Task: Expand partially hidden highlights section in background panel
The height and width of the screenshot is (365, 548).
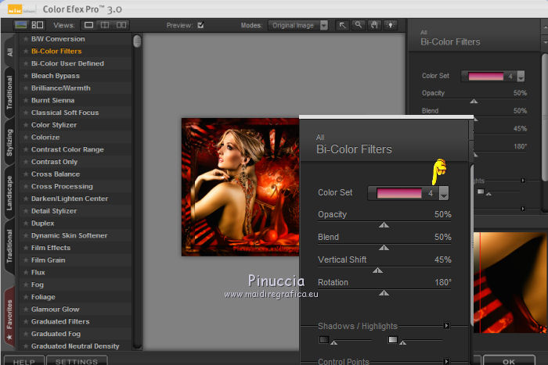Action: [x=523, y=181]
